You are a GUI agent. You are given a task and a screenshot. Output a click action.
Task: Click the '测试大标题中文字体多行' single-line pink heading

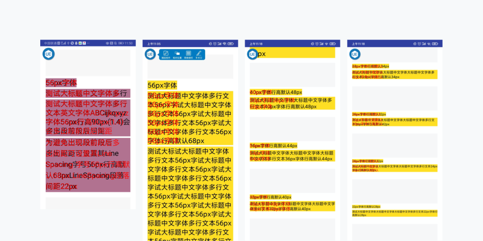point(88,93)
